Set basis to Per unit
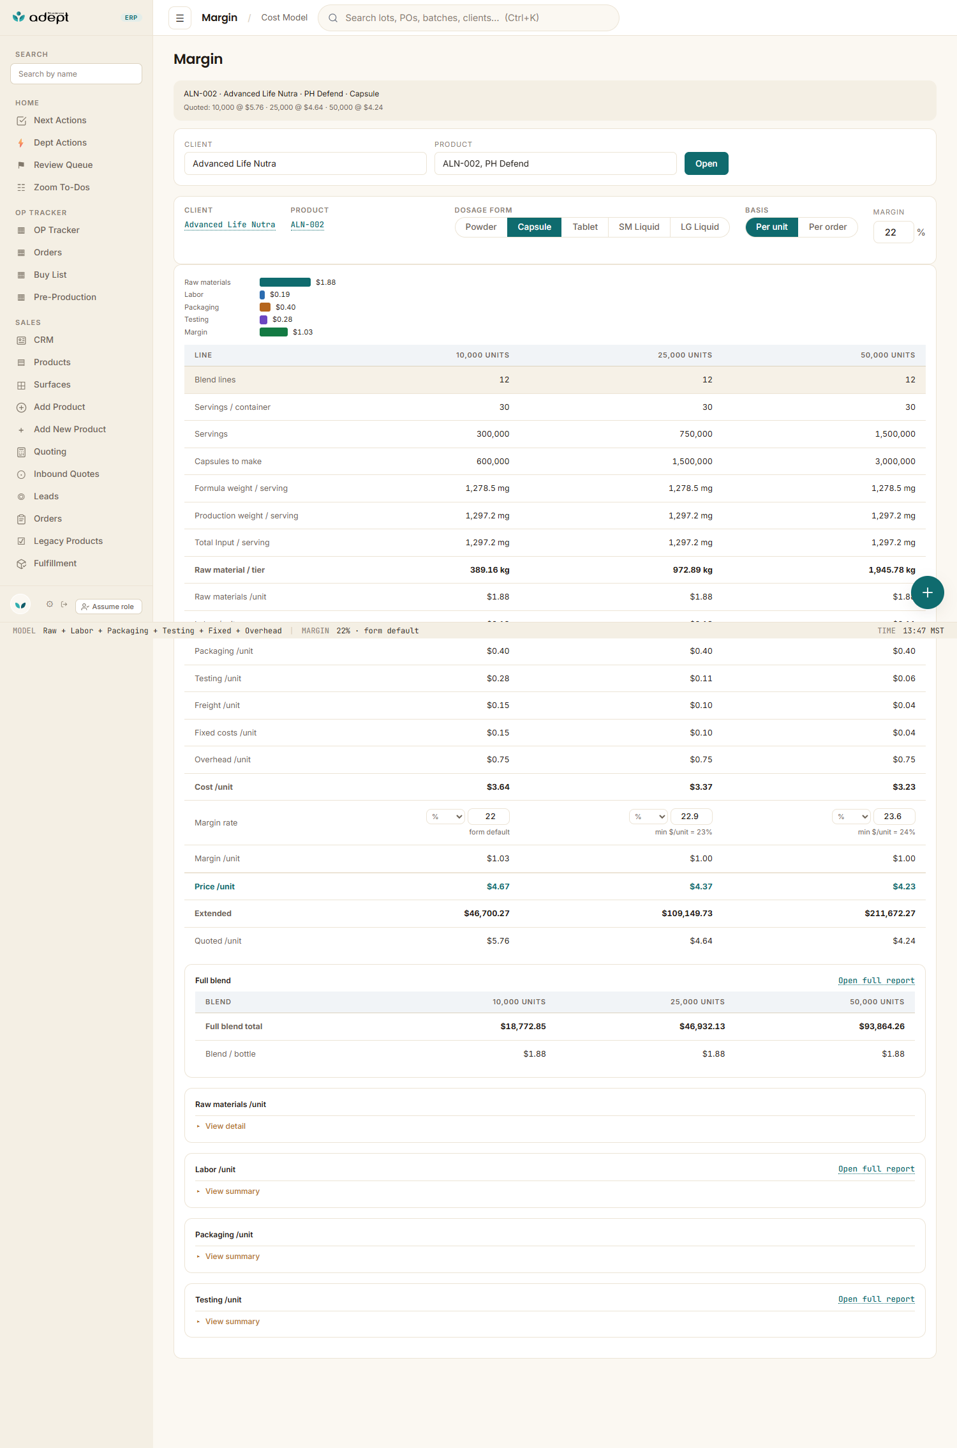The image size is (957, 1448). pos(772,227)
